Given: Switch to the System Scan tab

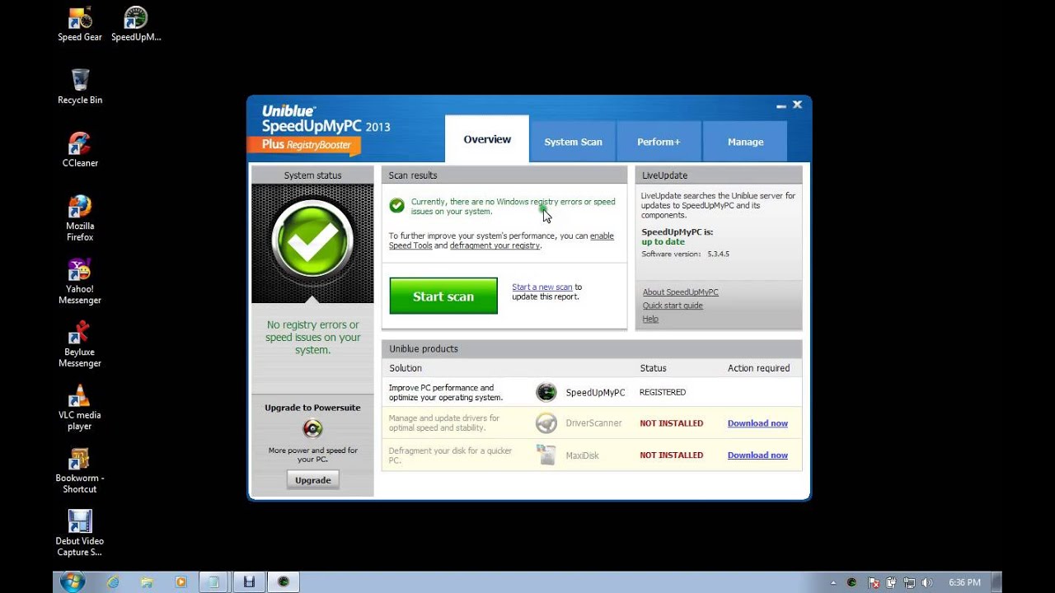Looking at the screenshot, I should click(x=573, y=142).
